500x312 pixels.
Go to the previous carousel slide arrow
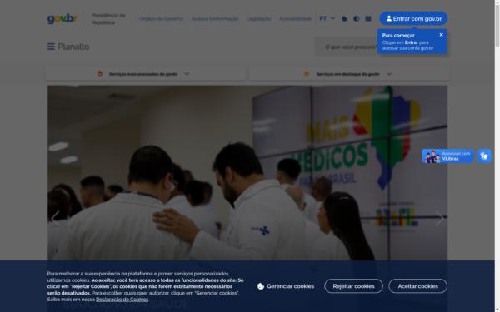pyautogui.click(x=56, y=219)
